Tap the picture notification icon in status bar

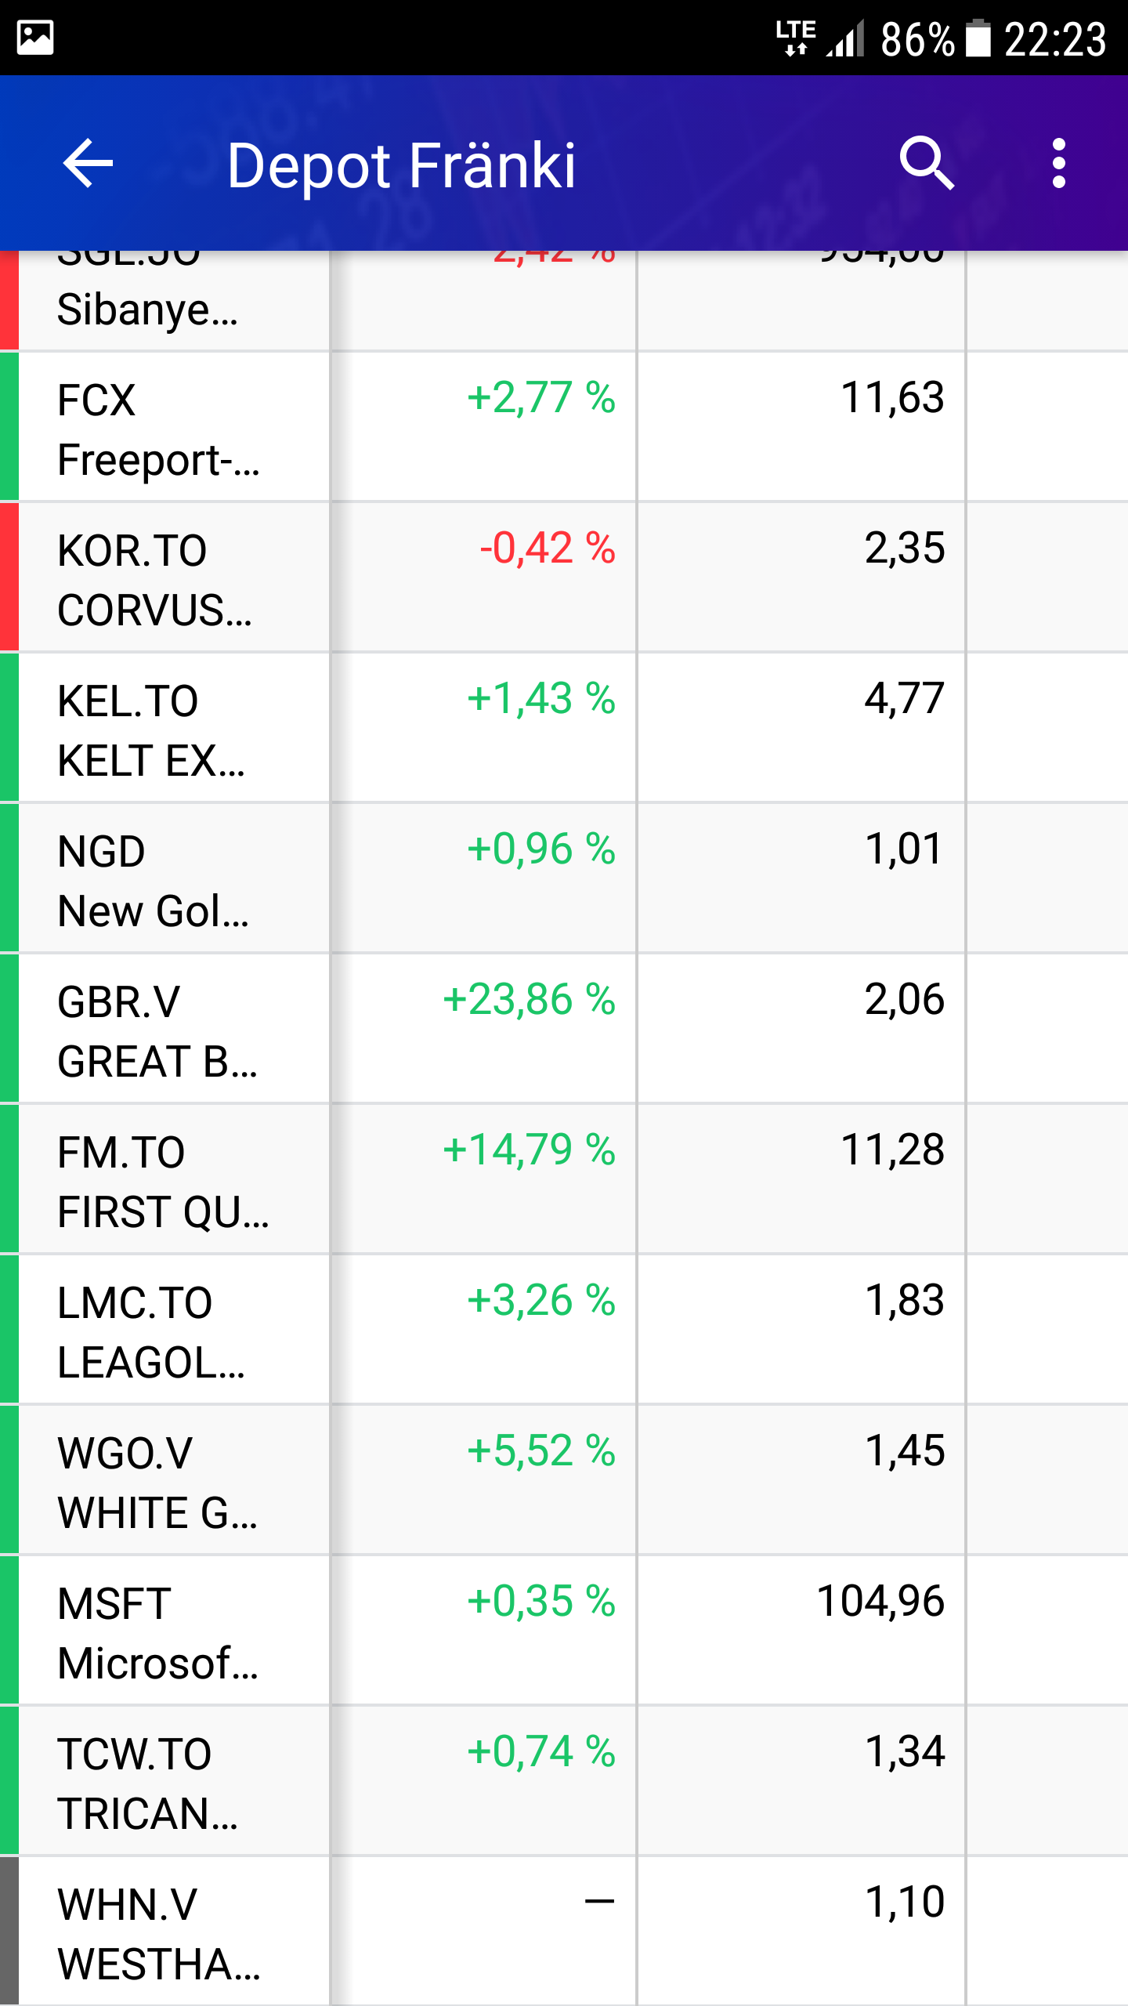(35, 38)
